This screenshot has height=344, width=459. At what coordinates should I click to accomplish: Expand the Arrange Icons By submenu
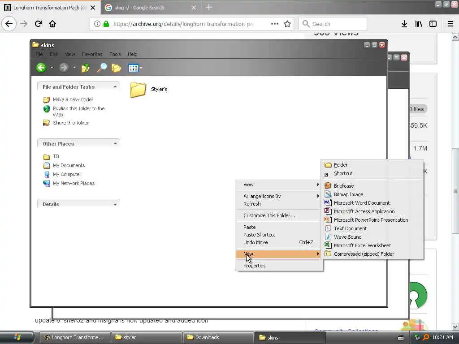click(279, 196)
